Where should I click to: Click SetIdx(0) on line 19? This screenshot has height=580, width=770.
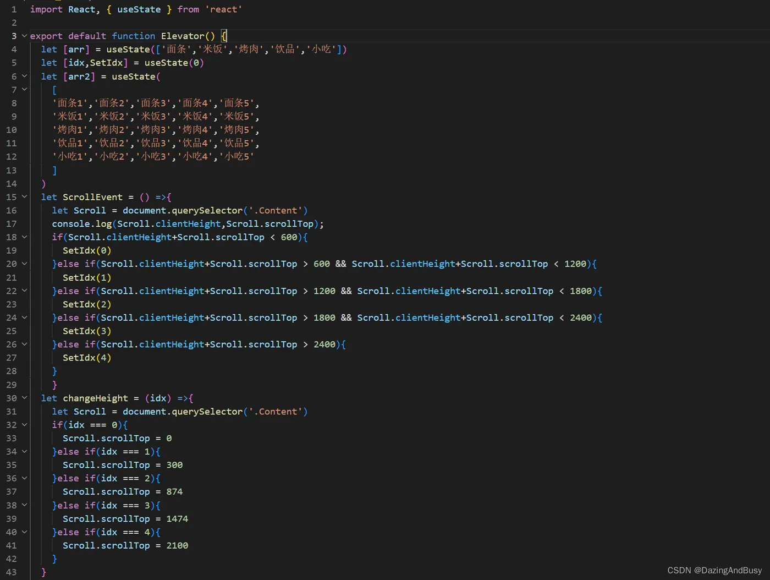(x=87, y=250)
